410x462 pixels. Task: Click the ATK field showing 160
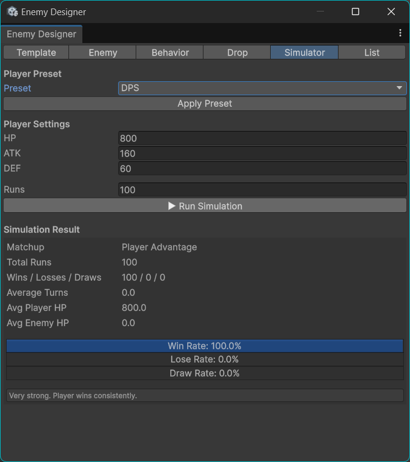pyautogui.click(x=262, y=153)
